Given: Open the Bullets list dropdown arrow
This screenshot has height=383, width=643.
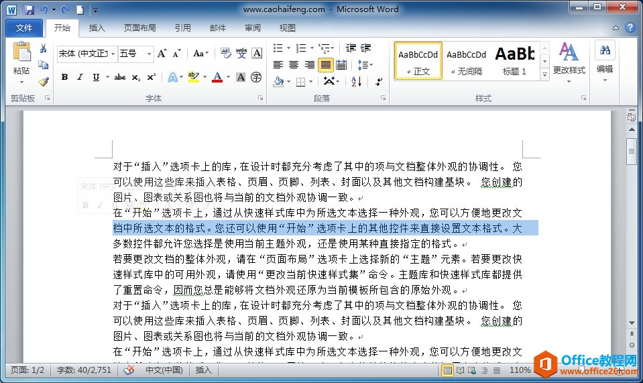Looking at the screenshot, I should coord(289,48).
